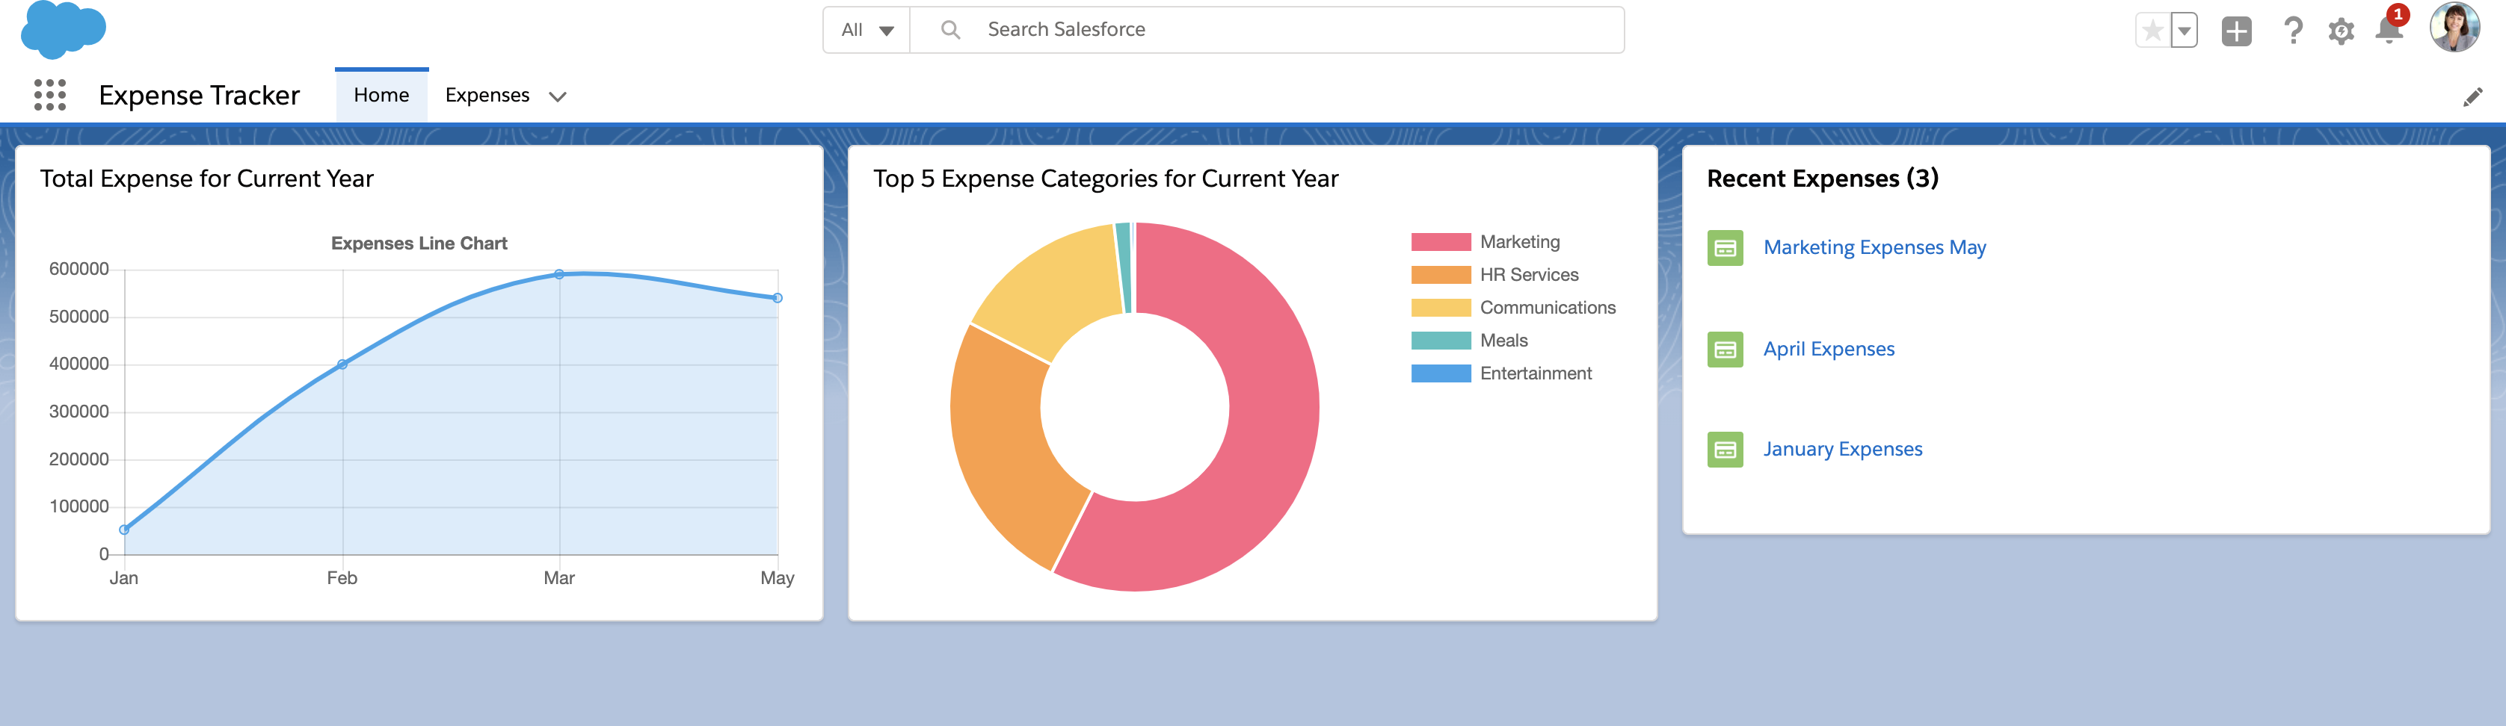Click the expense card icon beside April Expenses
This screenshot has width=2506, height=726.
[1725, 349]
